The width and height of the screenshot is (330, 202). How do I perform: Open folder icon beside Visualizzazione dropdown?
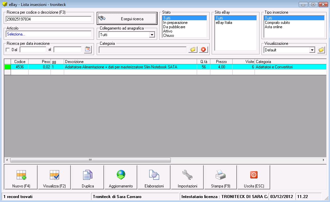click(x=321, y=50)
